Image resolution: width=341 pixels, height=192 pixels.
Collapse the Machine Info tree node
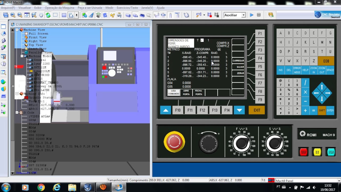17,94
